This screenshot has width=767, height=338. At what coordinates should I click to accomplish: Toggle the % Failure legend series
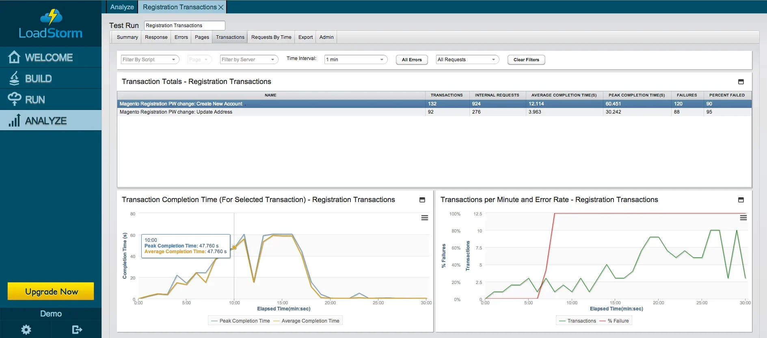click(x=614, y=321)
